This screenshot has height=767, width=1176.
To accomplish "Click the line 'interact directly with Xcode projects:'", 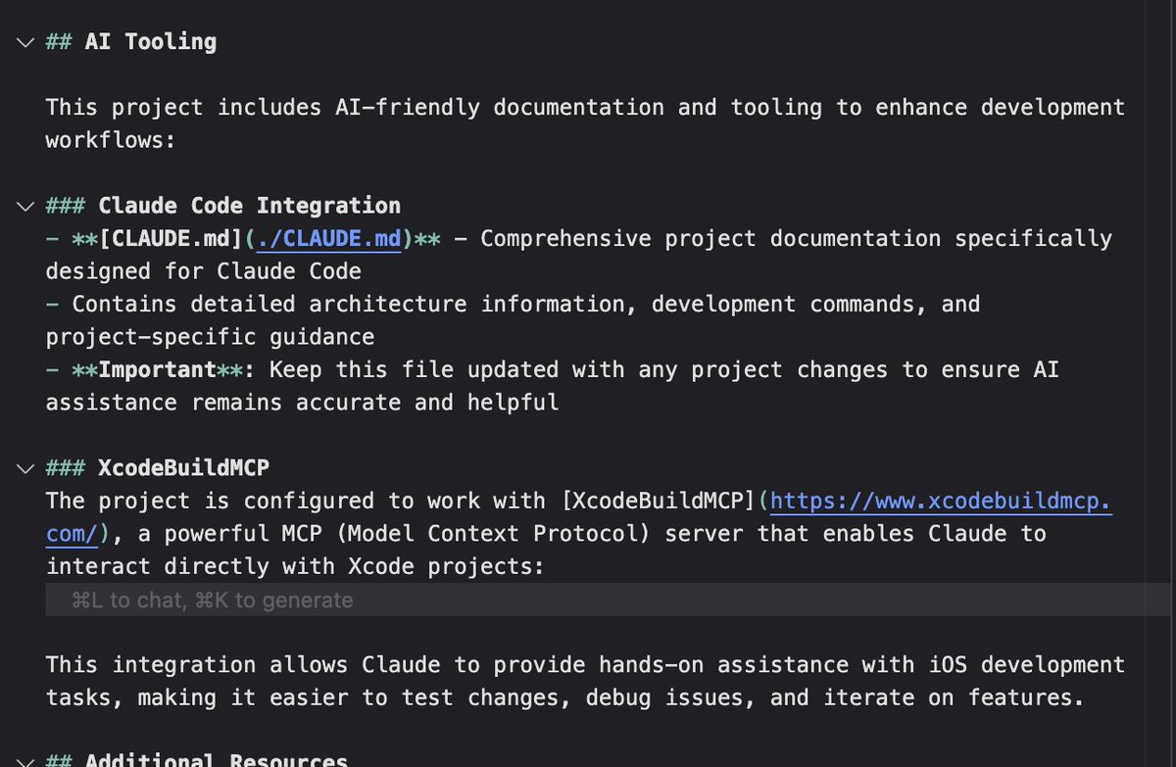I will click(x=296, y=567).
